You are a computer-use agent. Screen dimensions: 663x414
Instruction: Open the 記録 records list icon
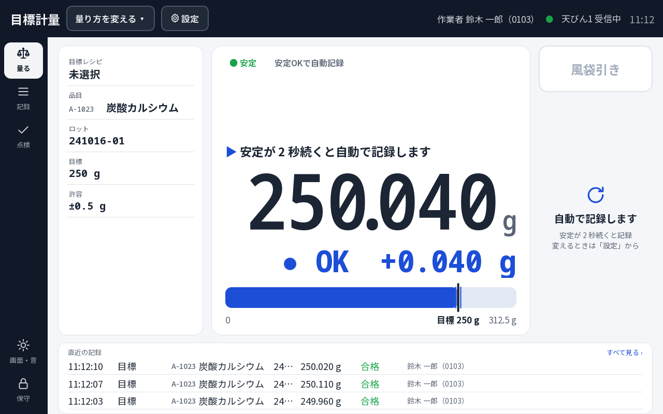23,98
